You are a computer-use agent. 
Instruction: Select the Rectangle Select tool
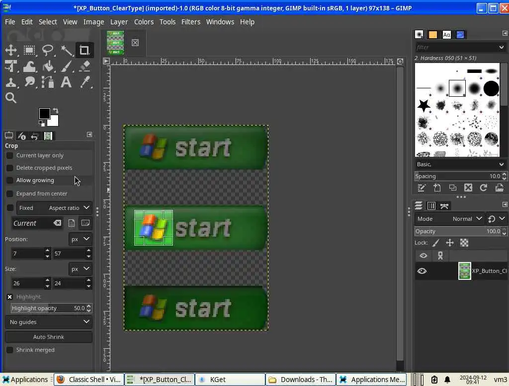pos(29,50)
